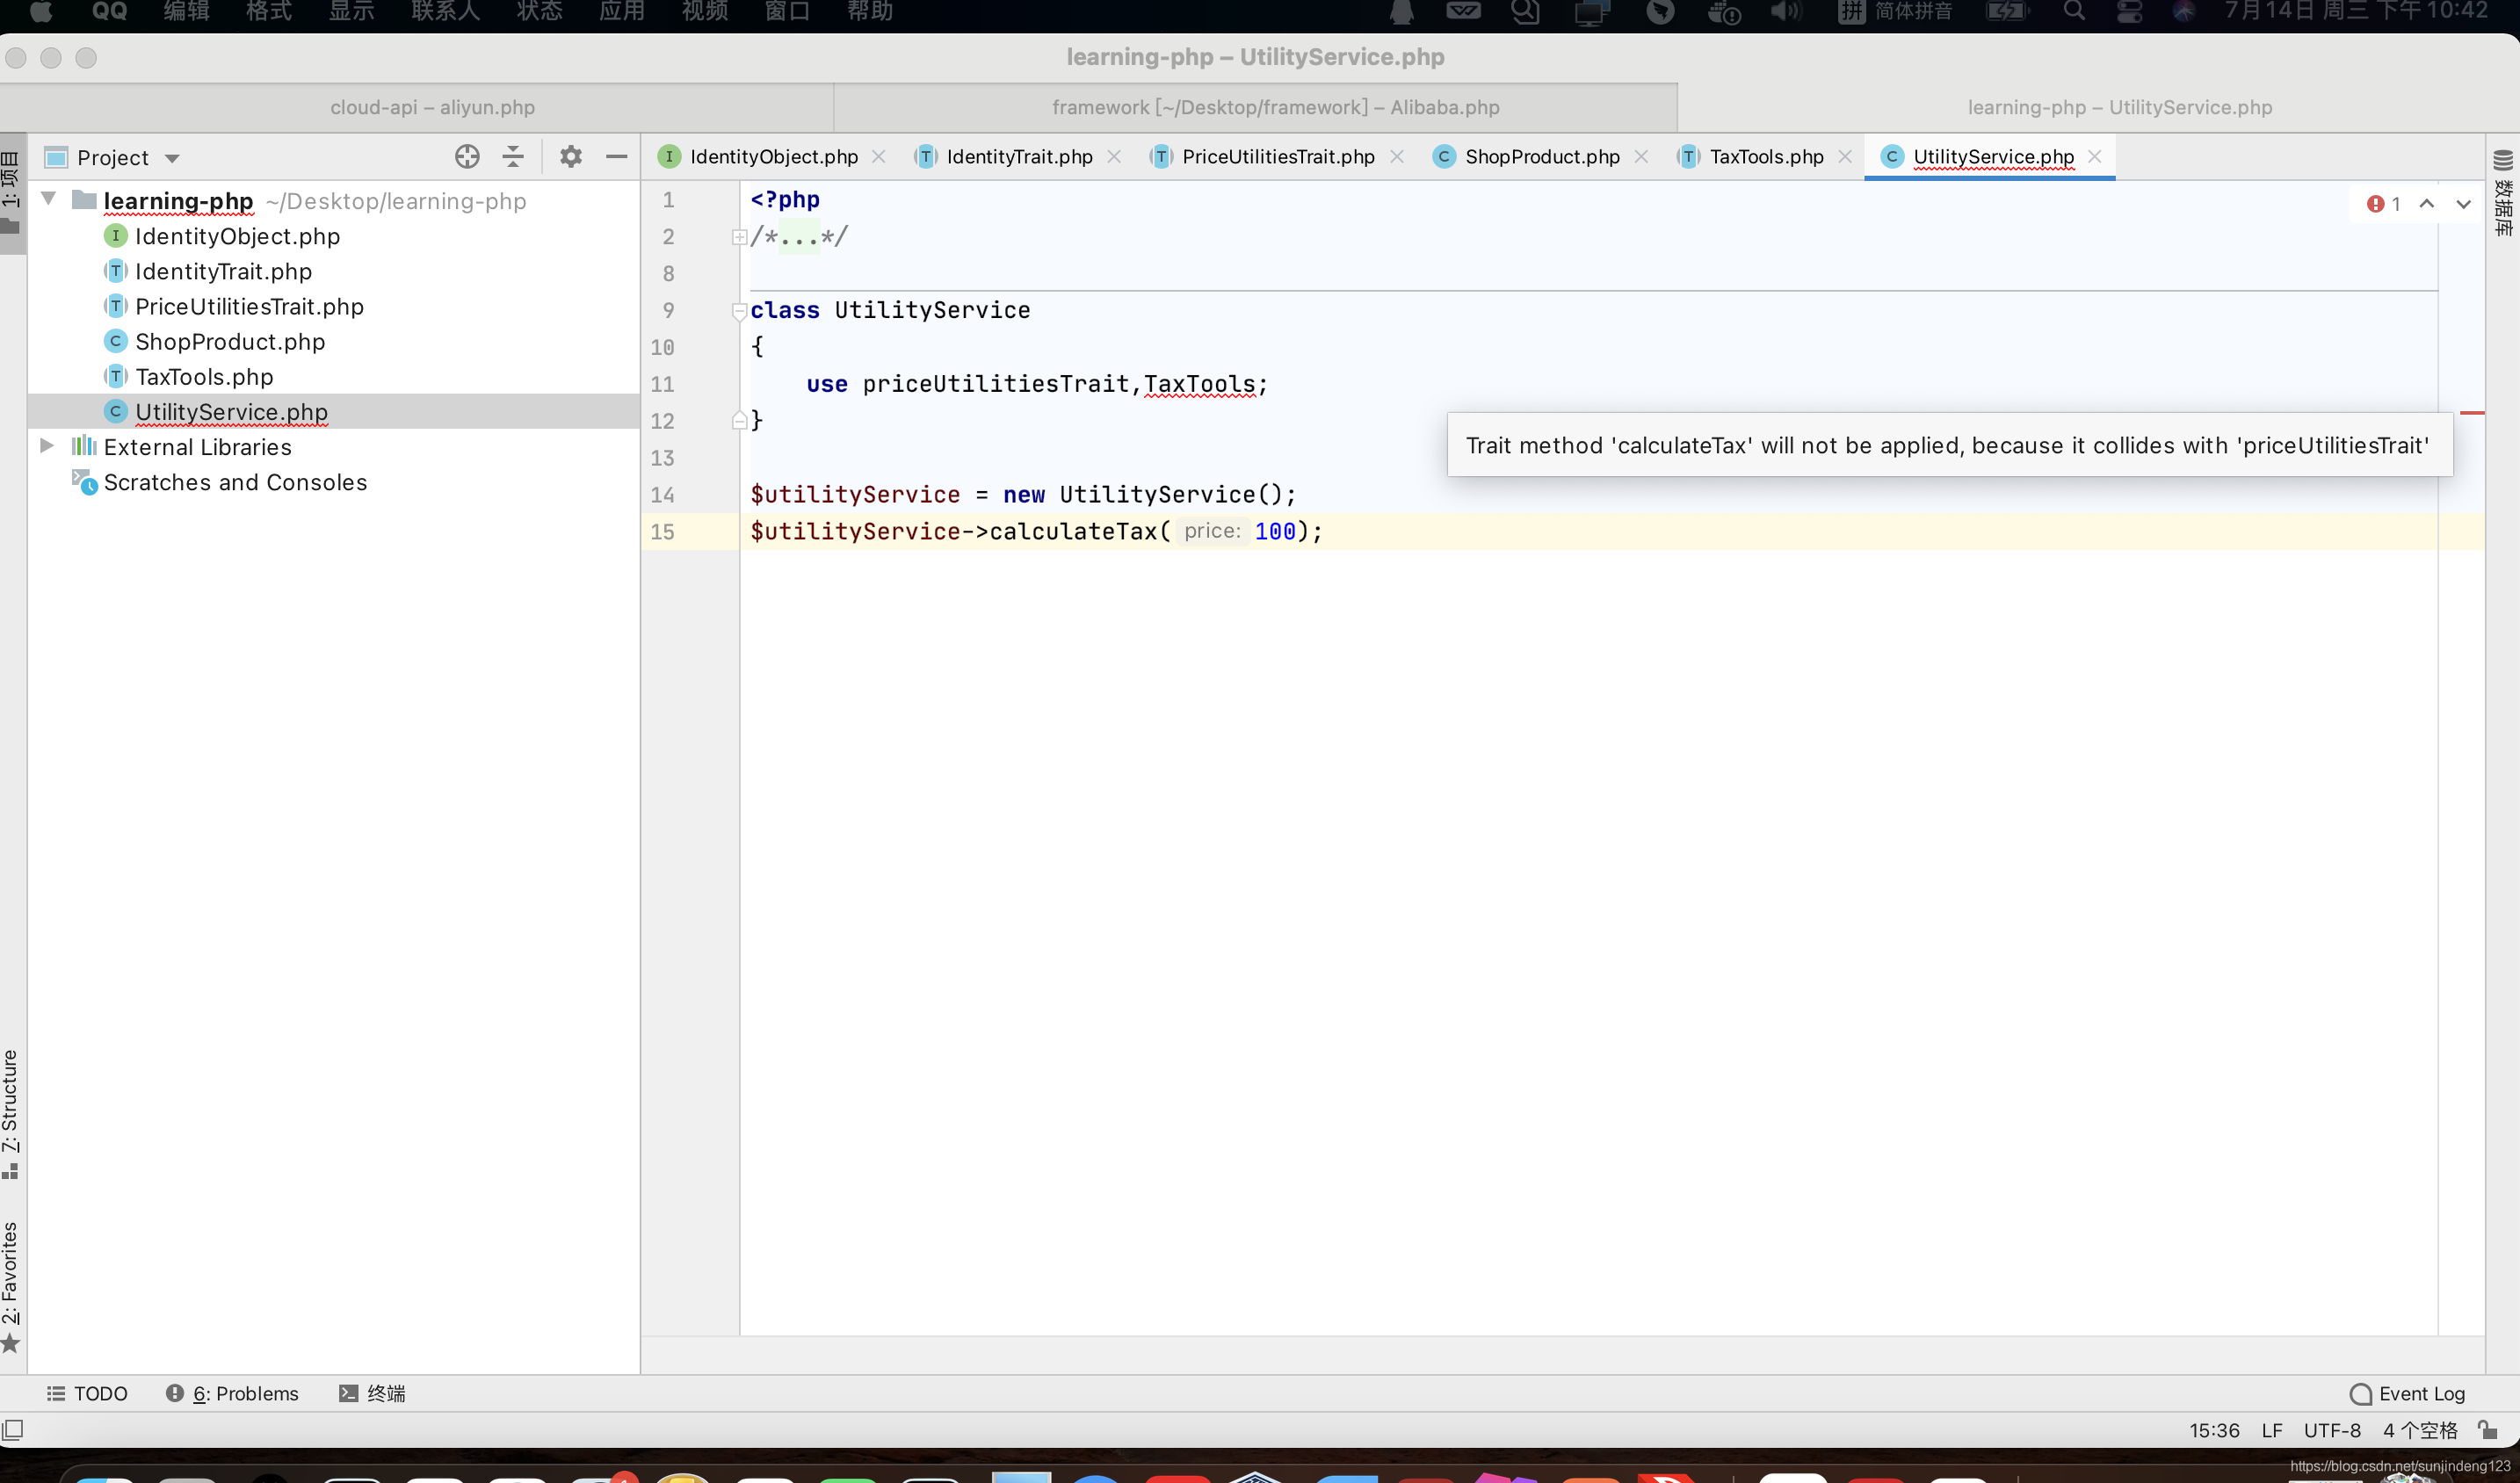Screen dimensions: 2520x1483
Task: Switch to IdentityTrait.php editor tab
Action: coord(1018,157)
